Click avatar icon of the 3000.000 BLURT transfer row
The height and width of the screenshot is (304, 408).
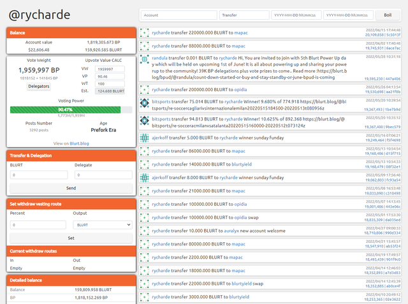click(x=145, y=297)
